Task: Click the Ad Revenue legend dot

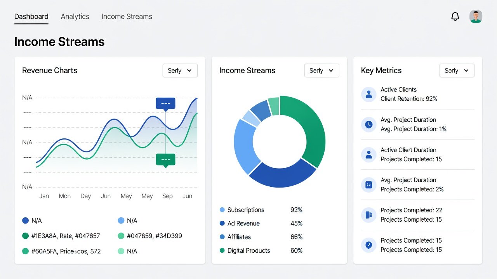Action: (x=222, y=223)
